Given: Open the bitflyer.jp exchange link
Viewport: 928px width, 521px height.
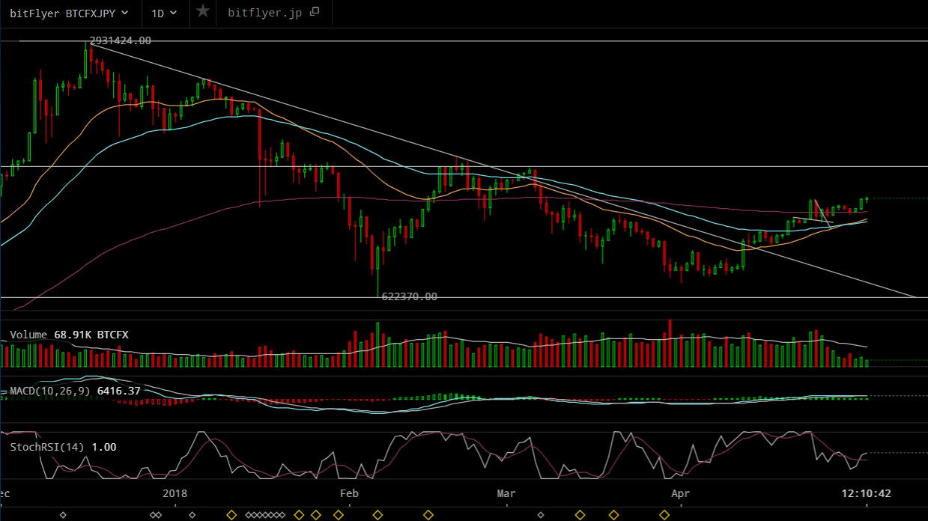Looking at the screenshot, I should click(x=265, y=13).
